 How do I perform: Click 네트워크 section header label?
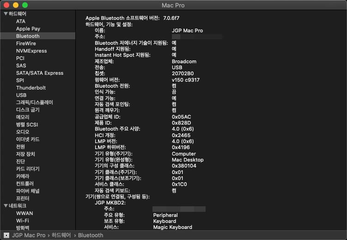[x=18, y=206]
